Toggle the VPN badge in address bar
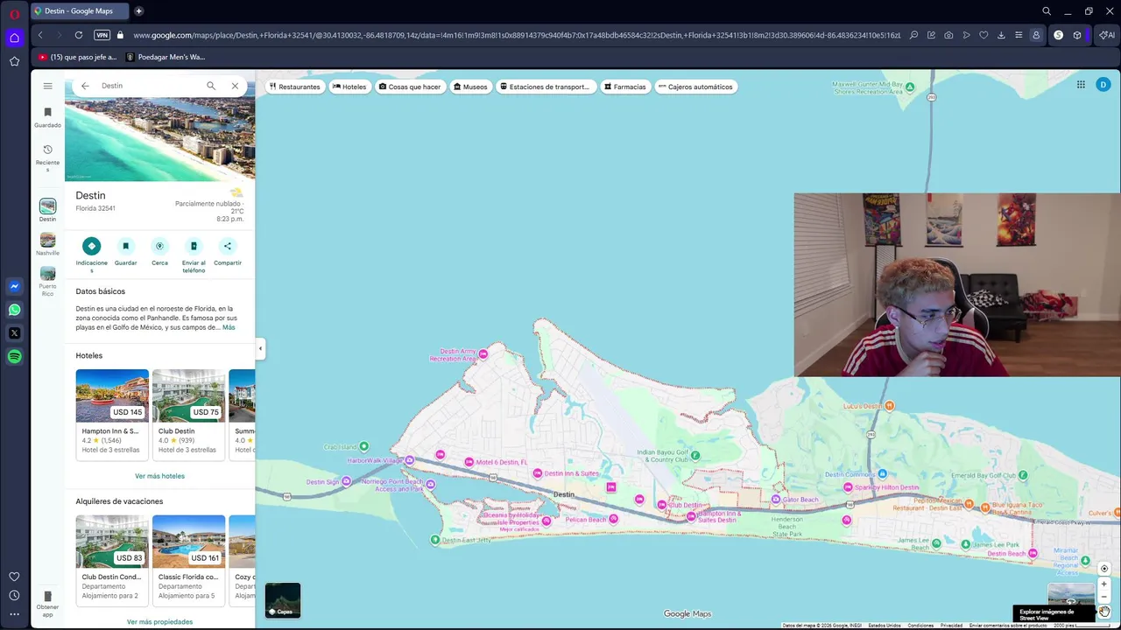The height and width of the screenshot is (630, 1121). click(x=102, y=35)
